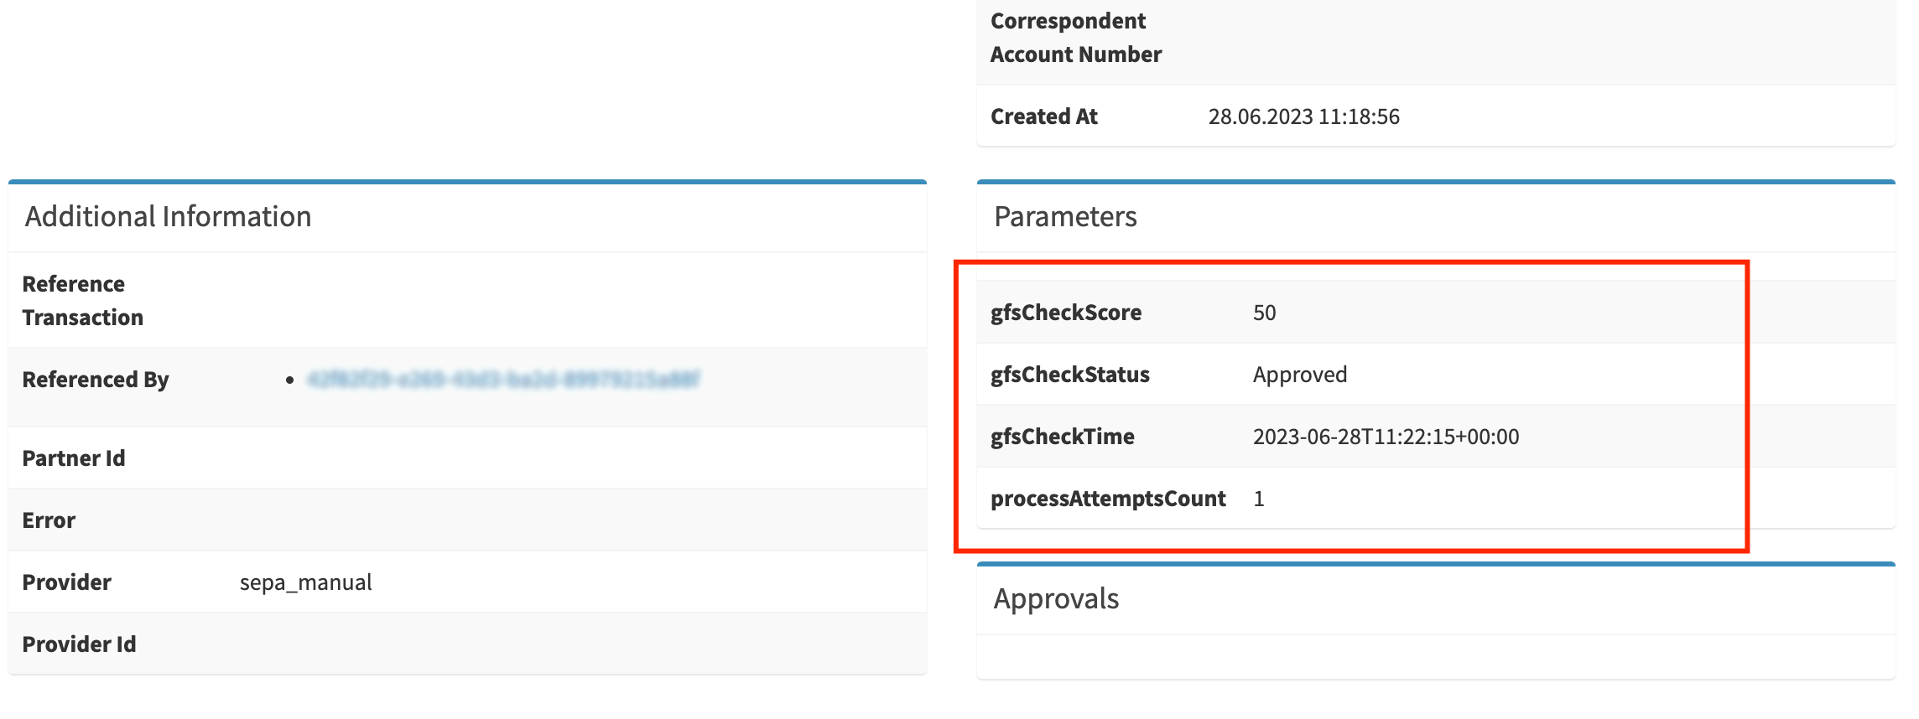Select the processAttemptsCount value 1
The image size is (1919, 719).
pyautogui.click(x=1259, y=499)
